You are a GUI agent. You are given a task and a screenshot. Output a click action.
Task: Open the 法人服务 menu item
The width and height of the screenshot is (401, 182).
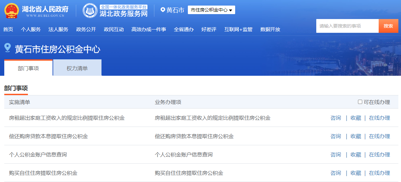coord(58,30)
